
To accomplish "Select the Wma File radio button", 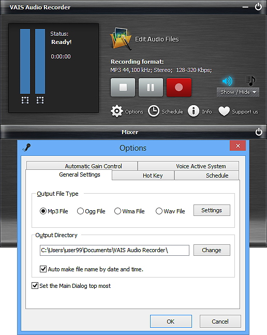I will 117,211.
